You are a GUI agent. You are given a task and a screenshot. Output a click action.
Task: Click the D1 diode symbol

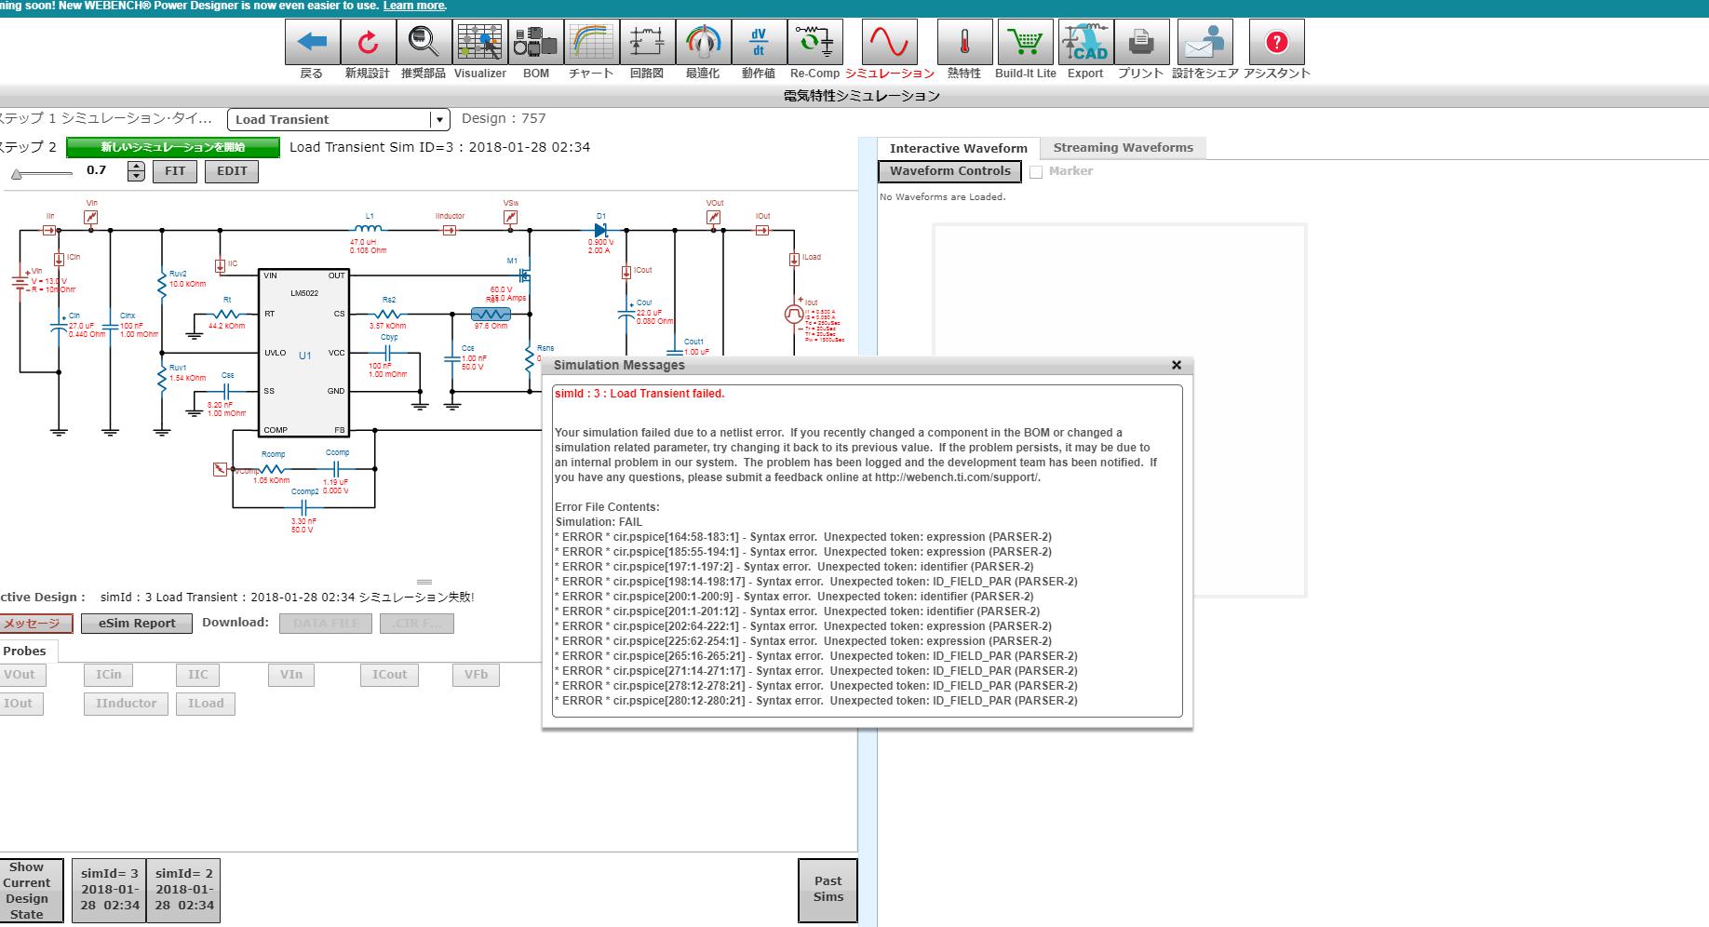click(x=600, y=230)
